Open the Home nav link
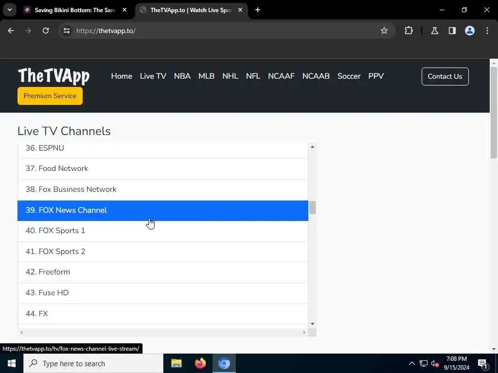 coord(122,76)
